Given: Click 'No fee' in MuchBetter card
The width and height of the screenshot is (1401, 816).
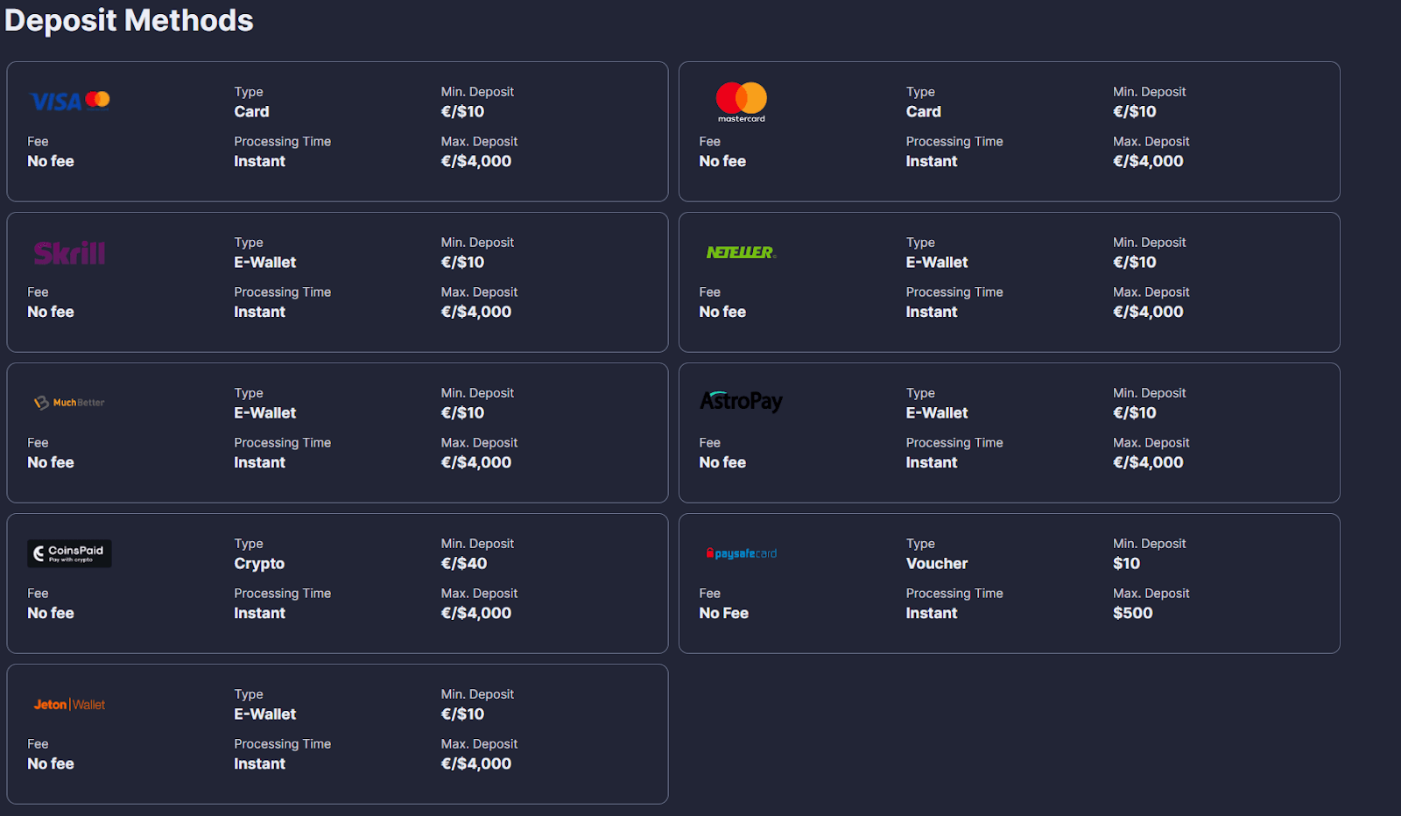Looking at the screenshot, I should point(51,462).
